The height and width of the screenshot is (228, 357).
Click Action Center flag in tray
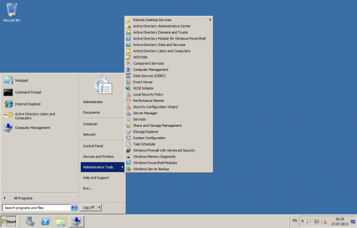coord(309,221)
